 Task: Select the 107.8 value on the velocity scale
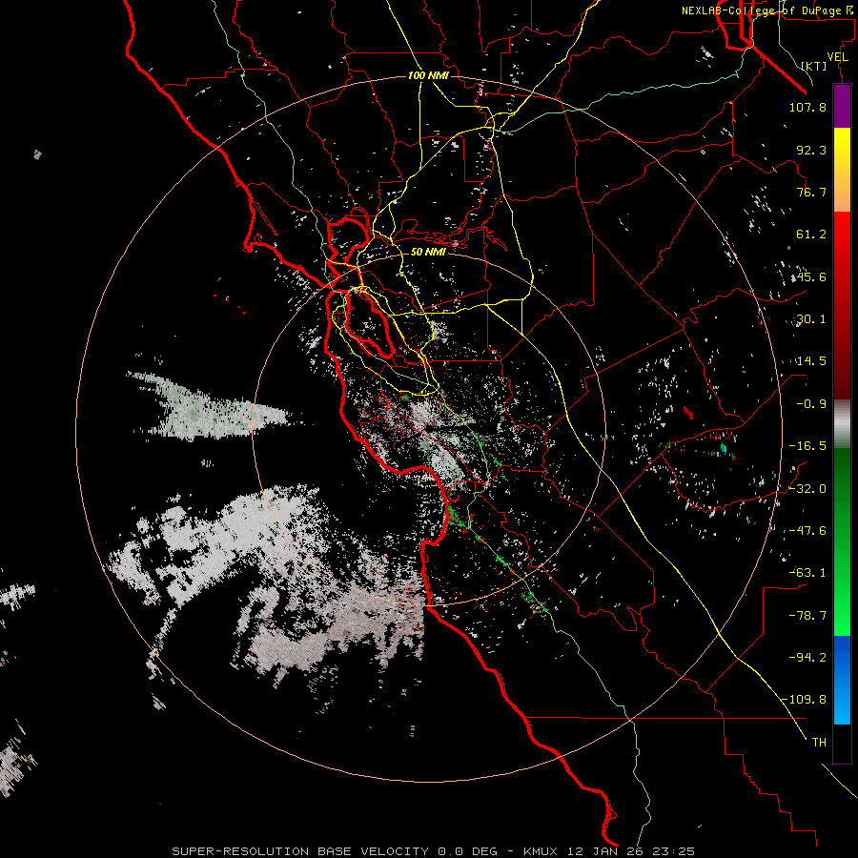click(807, 107)
